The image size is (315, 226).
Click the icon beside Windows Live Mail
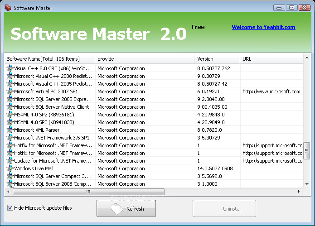pos(10,168)
